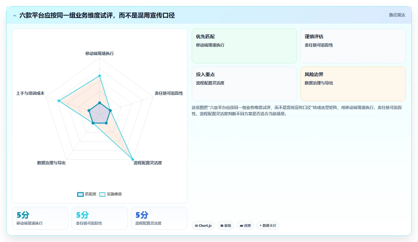The height and width of the screenshot is (242, 418).
Task: Open the Chart.js tag
Action: [203, 226]
